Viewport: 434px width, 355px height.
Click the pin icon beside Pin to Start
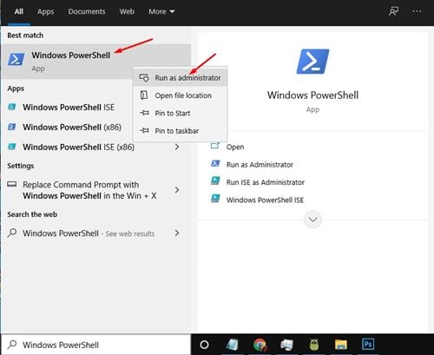point(144,113)
